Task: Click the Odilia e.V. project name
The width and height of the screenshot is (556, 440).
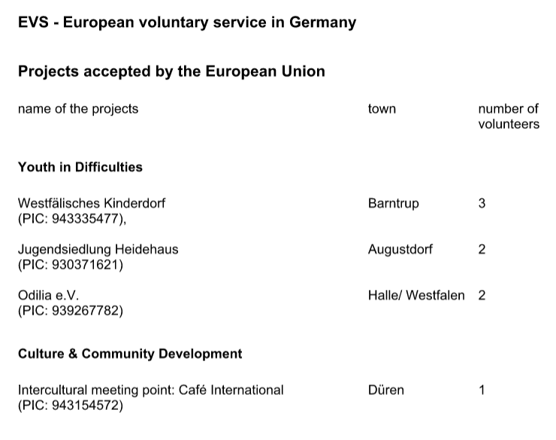Action: click(x=48, y=295)
